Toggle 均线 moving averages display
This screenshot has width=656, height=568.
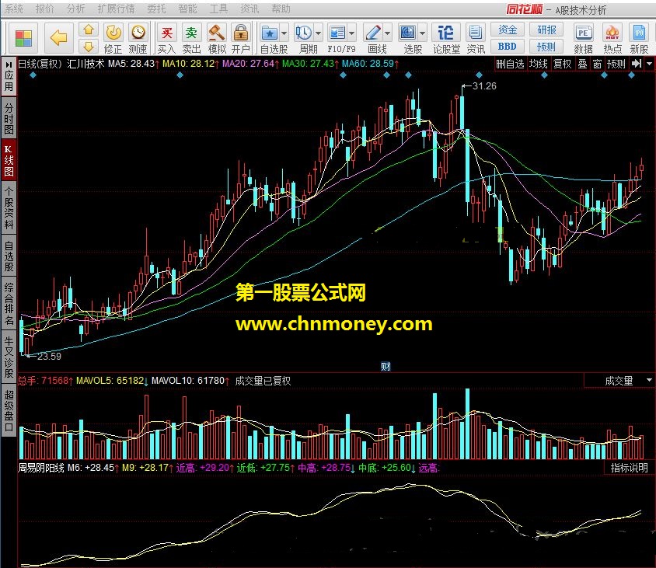(539, 64)
